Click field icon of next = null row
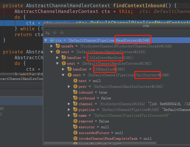This screenshot has width=190, height=147. 75,81
